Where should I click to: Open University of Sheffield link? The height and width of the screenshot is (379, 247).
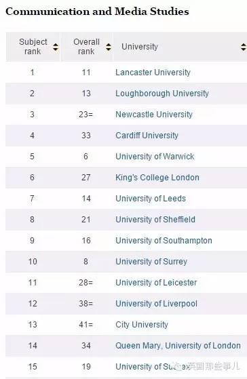[x=155, y=220]
